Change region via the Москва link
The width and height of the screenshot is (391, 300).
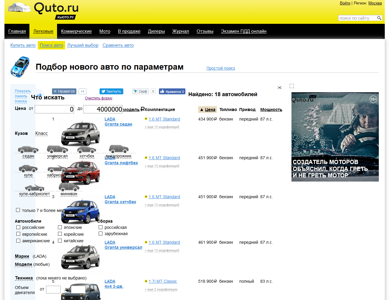point(375,3)
